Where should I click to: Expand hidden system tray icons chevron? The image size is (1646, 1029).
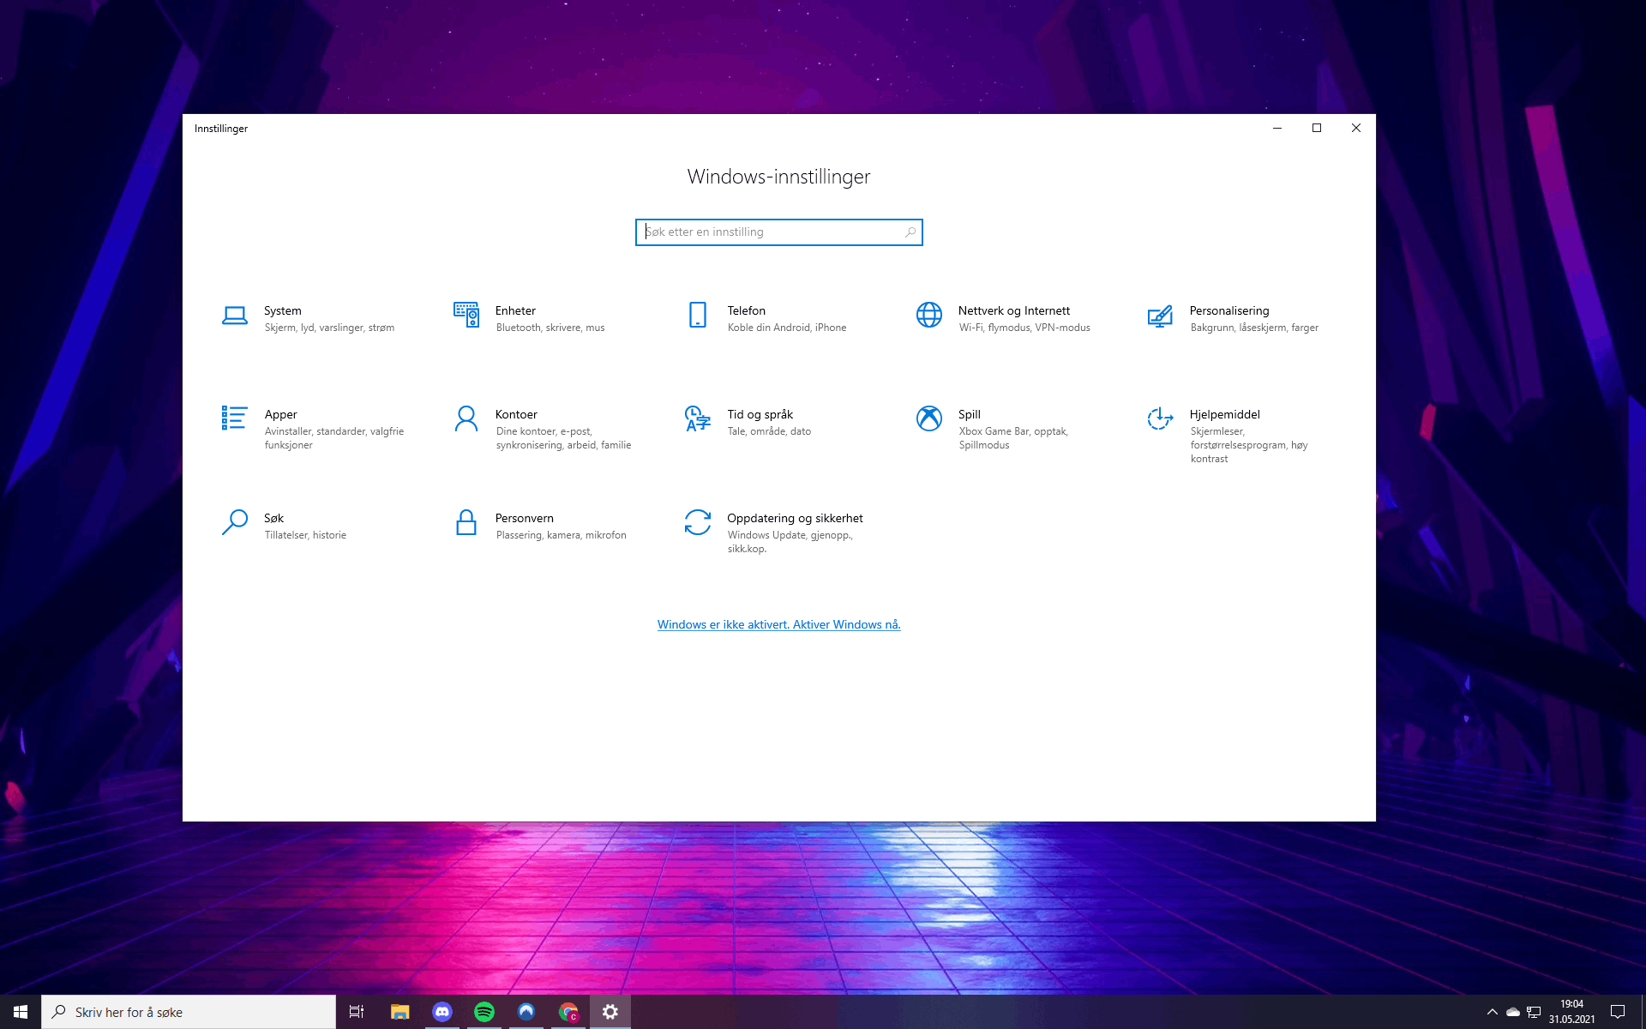click(x=1492, y=1012)
